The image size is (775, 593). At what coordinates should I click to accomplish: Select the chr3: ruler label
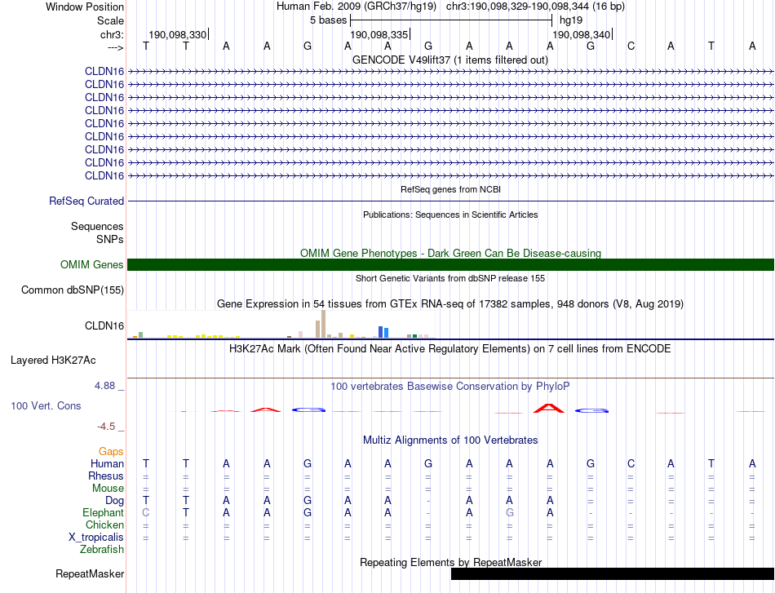click(112, 34)
